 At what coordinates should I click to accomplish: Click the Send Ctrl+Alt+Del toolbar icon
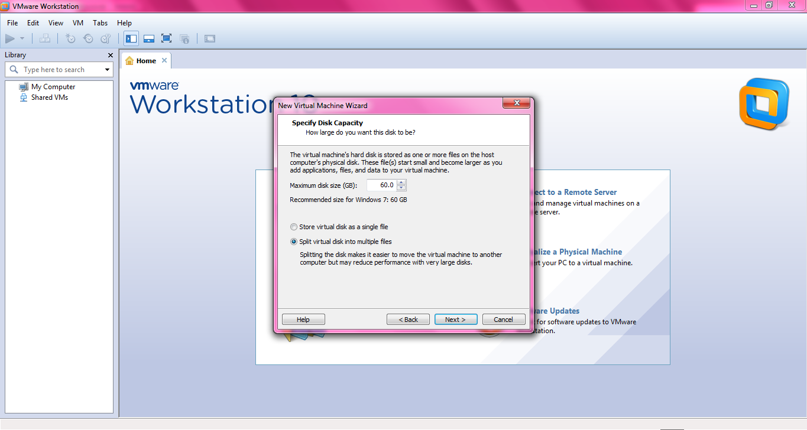pyautogui.click(x=45, y=38)
